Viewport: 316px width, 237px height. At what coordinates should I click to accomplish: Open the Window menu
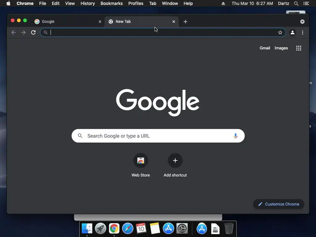coord(170,3)
